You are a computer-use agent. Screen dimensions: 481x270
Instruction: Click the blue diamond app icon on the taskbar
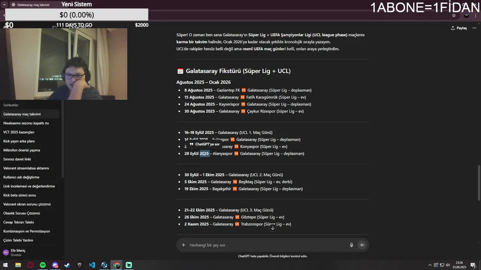point(104,265)
